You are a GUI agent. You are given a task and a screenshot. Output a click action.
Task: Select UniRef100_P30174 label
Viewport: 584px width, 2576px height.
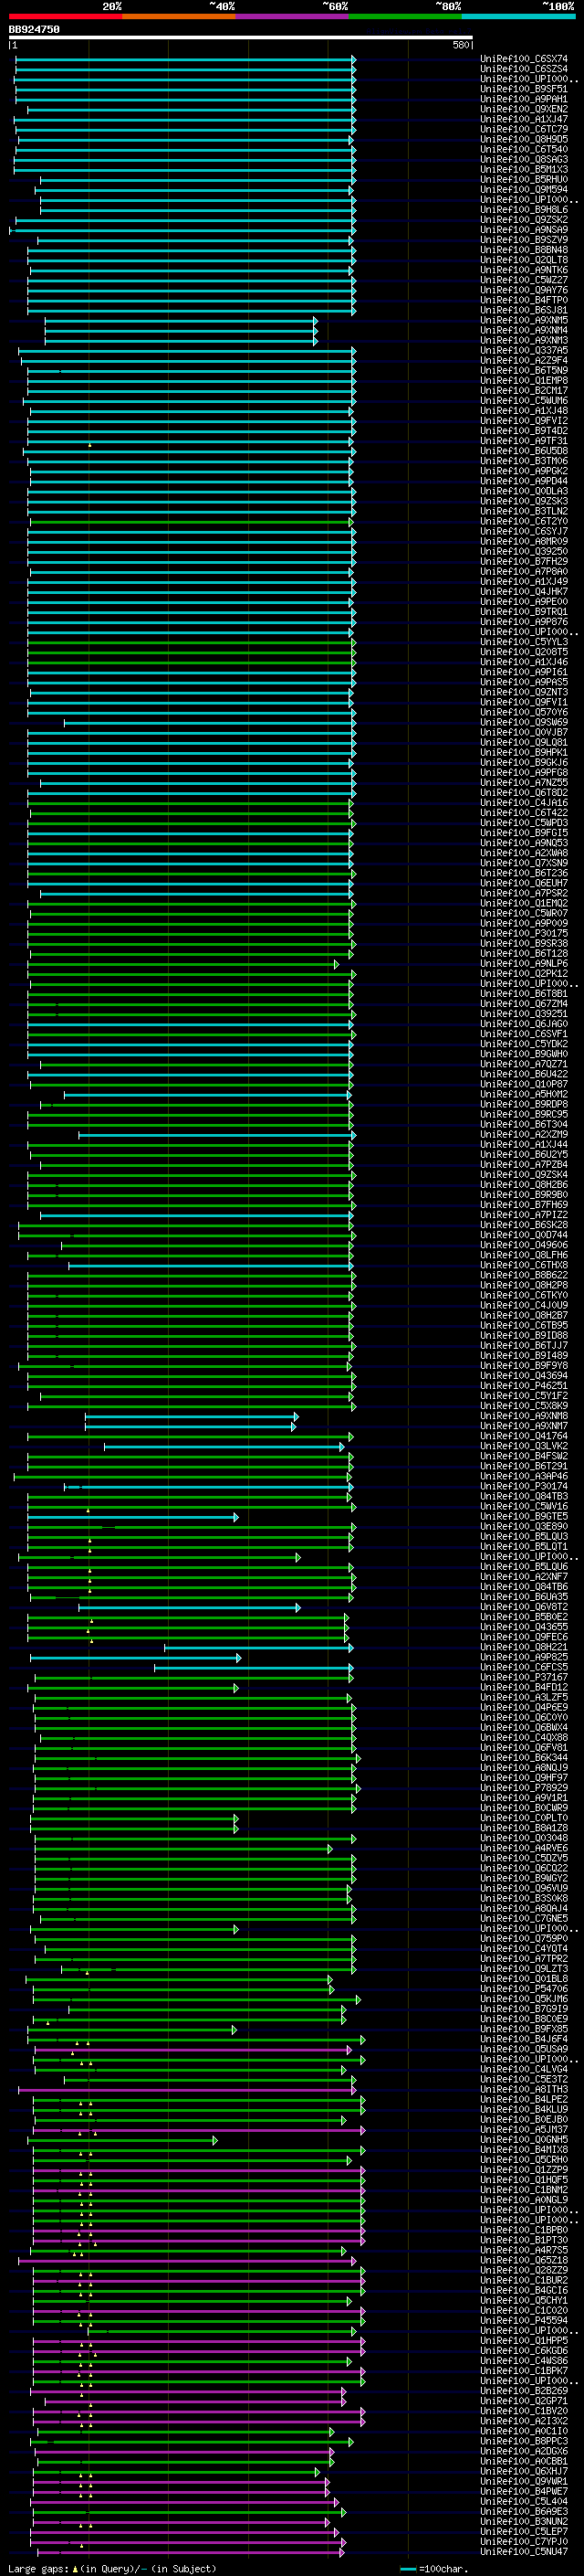coord(524,1486)
